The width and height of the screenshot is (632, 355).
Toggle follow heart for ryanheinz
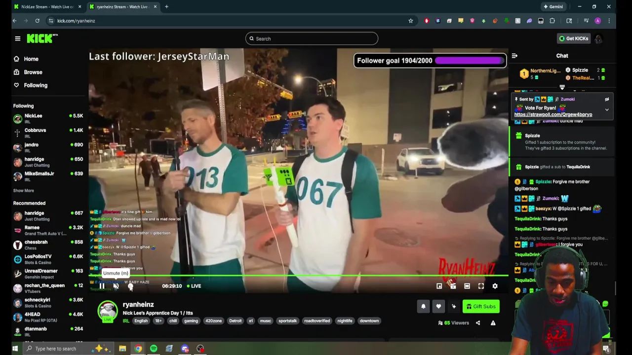(x=438, y=306)
